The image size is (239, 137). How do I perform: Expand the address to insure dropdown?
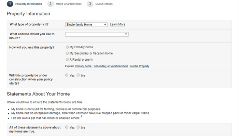tap(97, 34)
